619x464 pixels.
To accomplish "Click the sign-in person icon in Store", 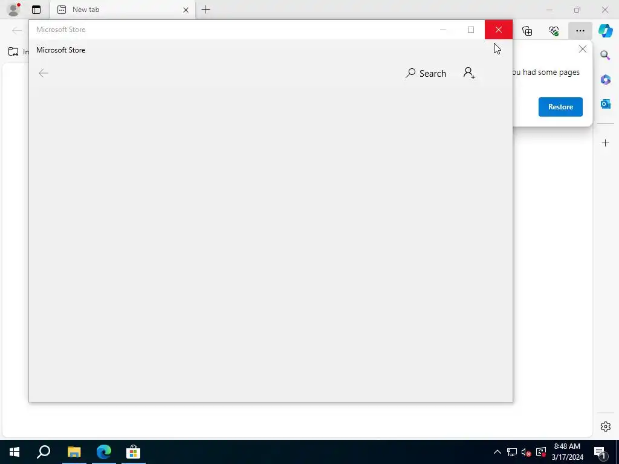I will tap(469, 73).
